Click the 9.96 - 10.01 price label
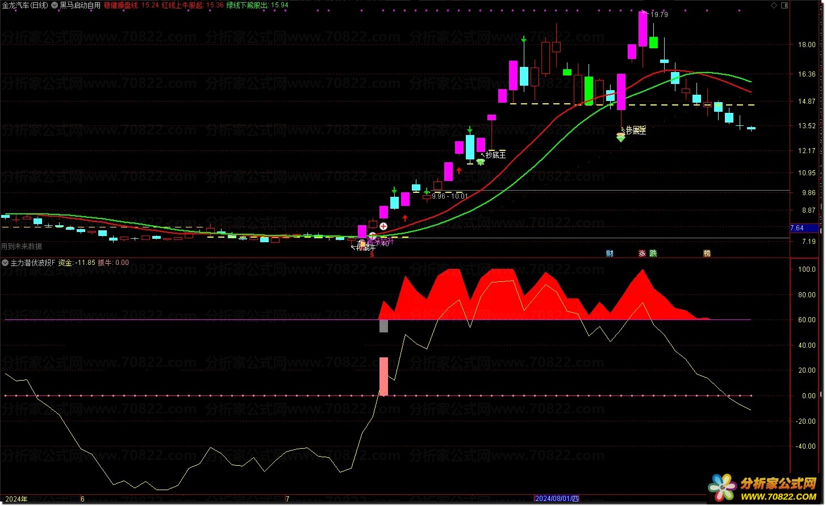 450,196
